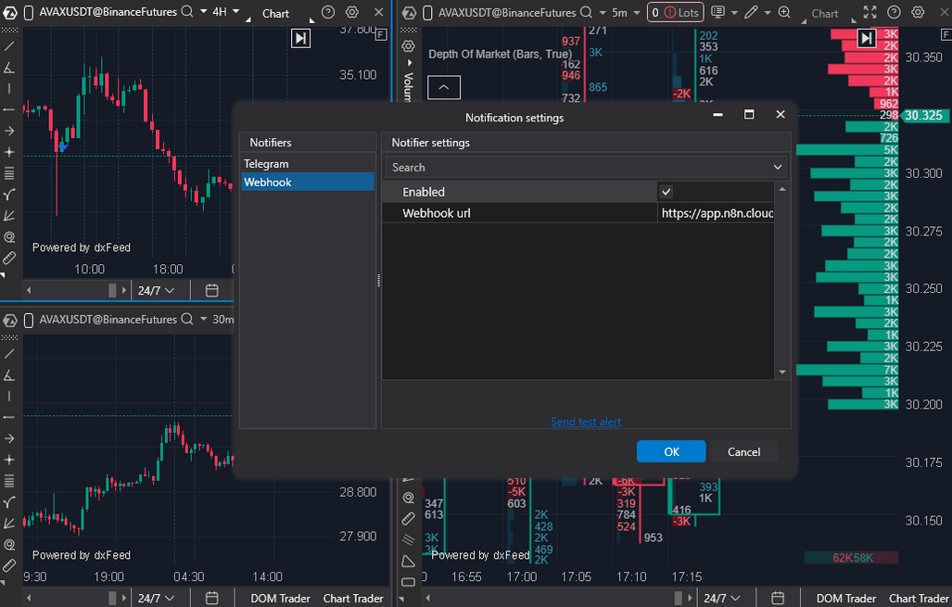The height and width of the screenshot is (607, 952).
Task: Open Chart Trader tab on bottom-right chart
Action: click(920, 598)
